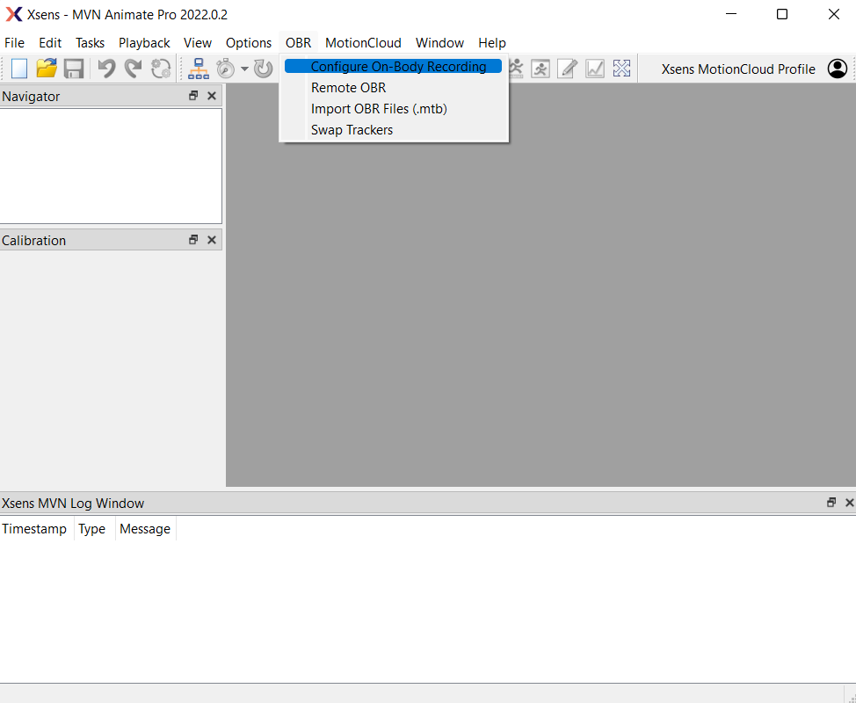Select Configure On-Body Recording menu entry
The height and width of the screenshot is (703, 856).
pos(398,67)
